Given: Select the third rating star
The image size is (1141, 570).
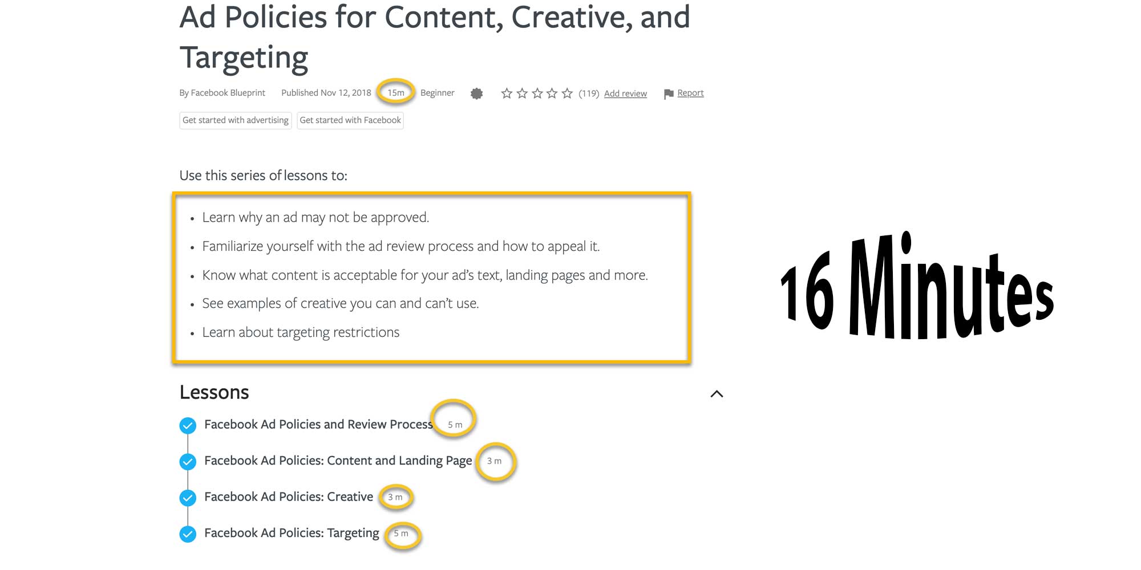Looking at the screenshot, I should [537, 93].
